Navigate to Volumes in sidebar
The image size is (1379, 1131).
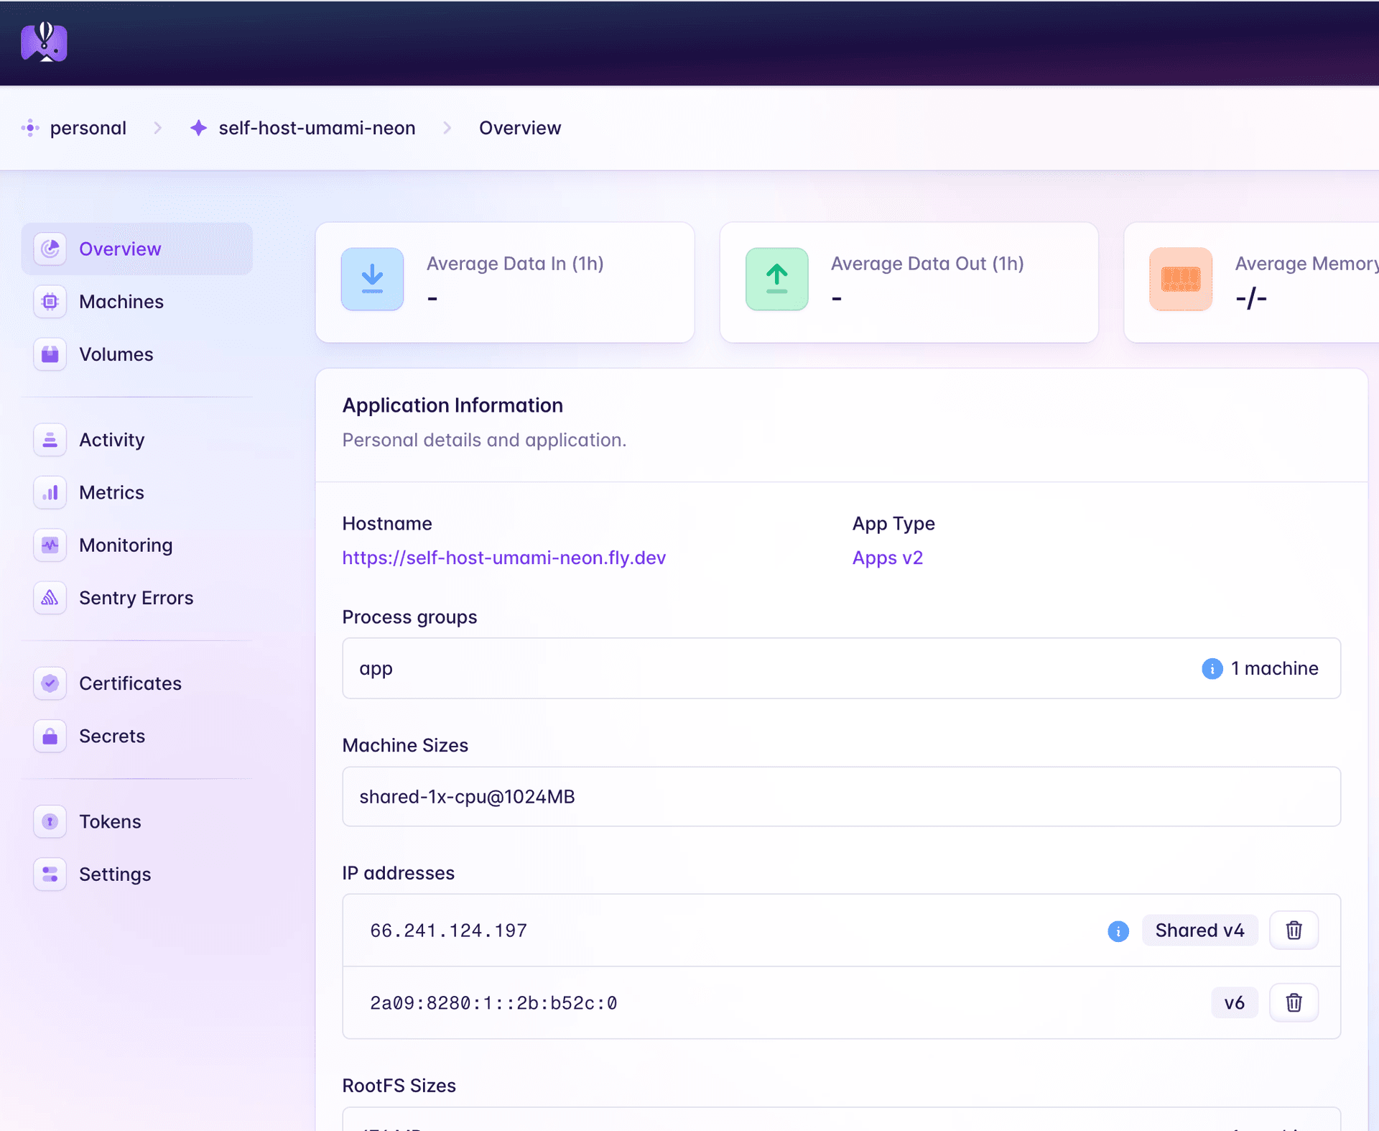(116, 354)
